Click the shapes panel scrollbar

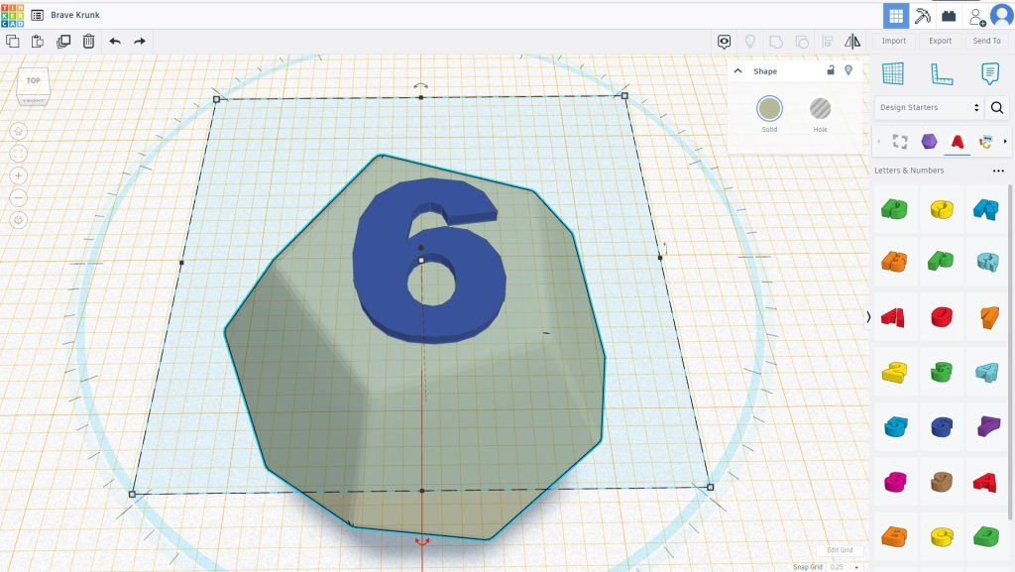pyautogui.click(x=1010, y=353)
